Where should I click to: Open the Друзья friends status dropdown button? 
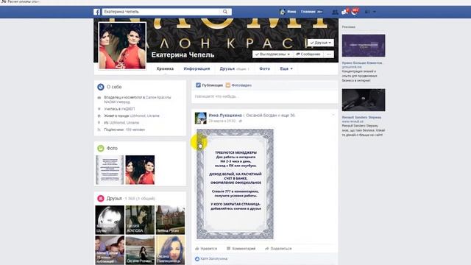[321, 43]
